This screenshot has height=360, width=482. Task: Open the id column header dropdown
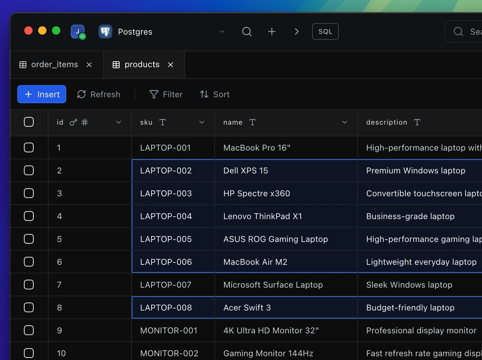tap(119, 122)
